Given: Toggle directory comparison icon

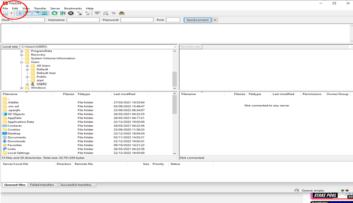Looking at the screenshot, I should pos(106,13).
